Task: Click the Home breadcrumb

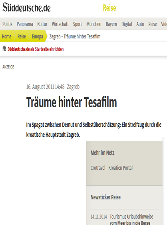Action: [7, 36]
